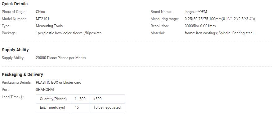The image size is (272, 118).
Task: Click the Type value Measuring Tools
Action: (x=49, y=26)
